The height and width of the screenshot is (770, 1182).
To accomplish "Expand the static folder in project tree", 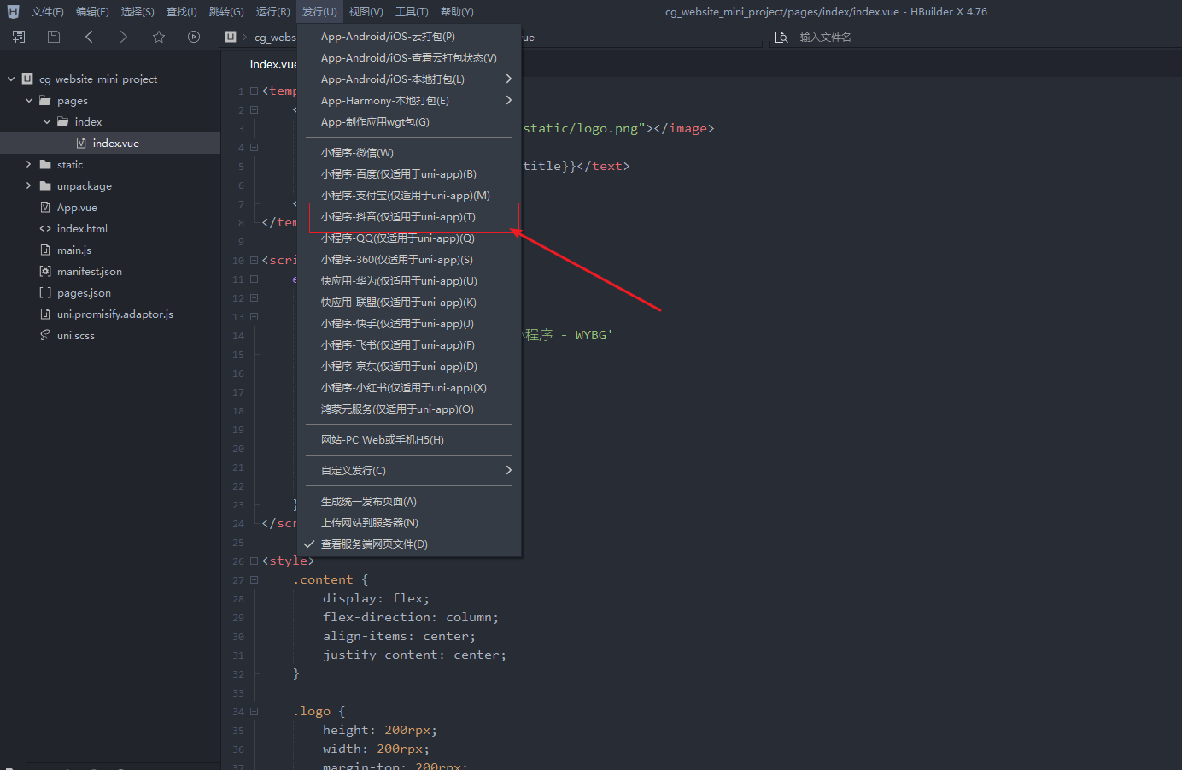I will (x=28, y=164).
